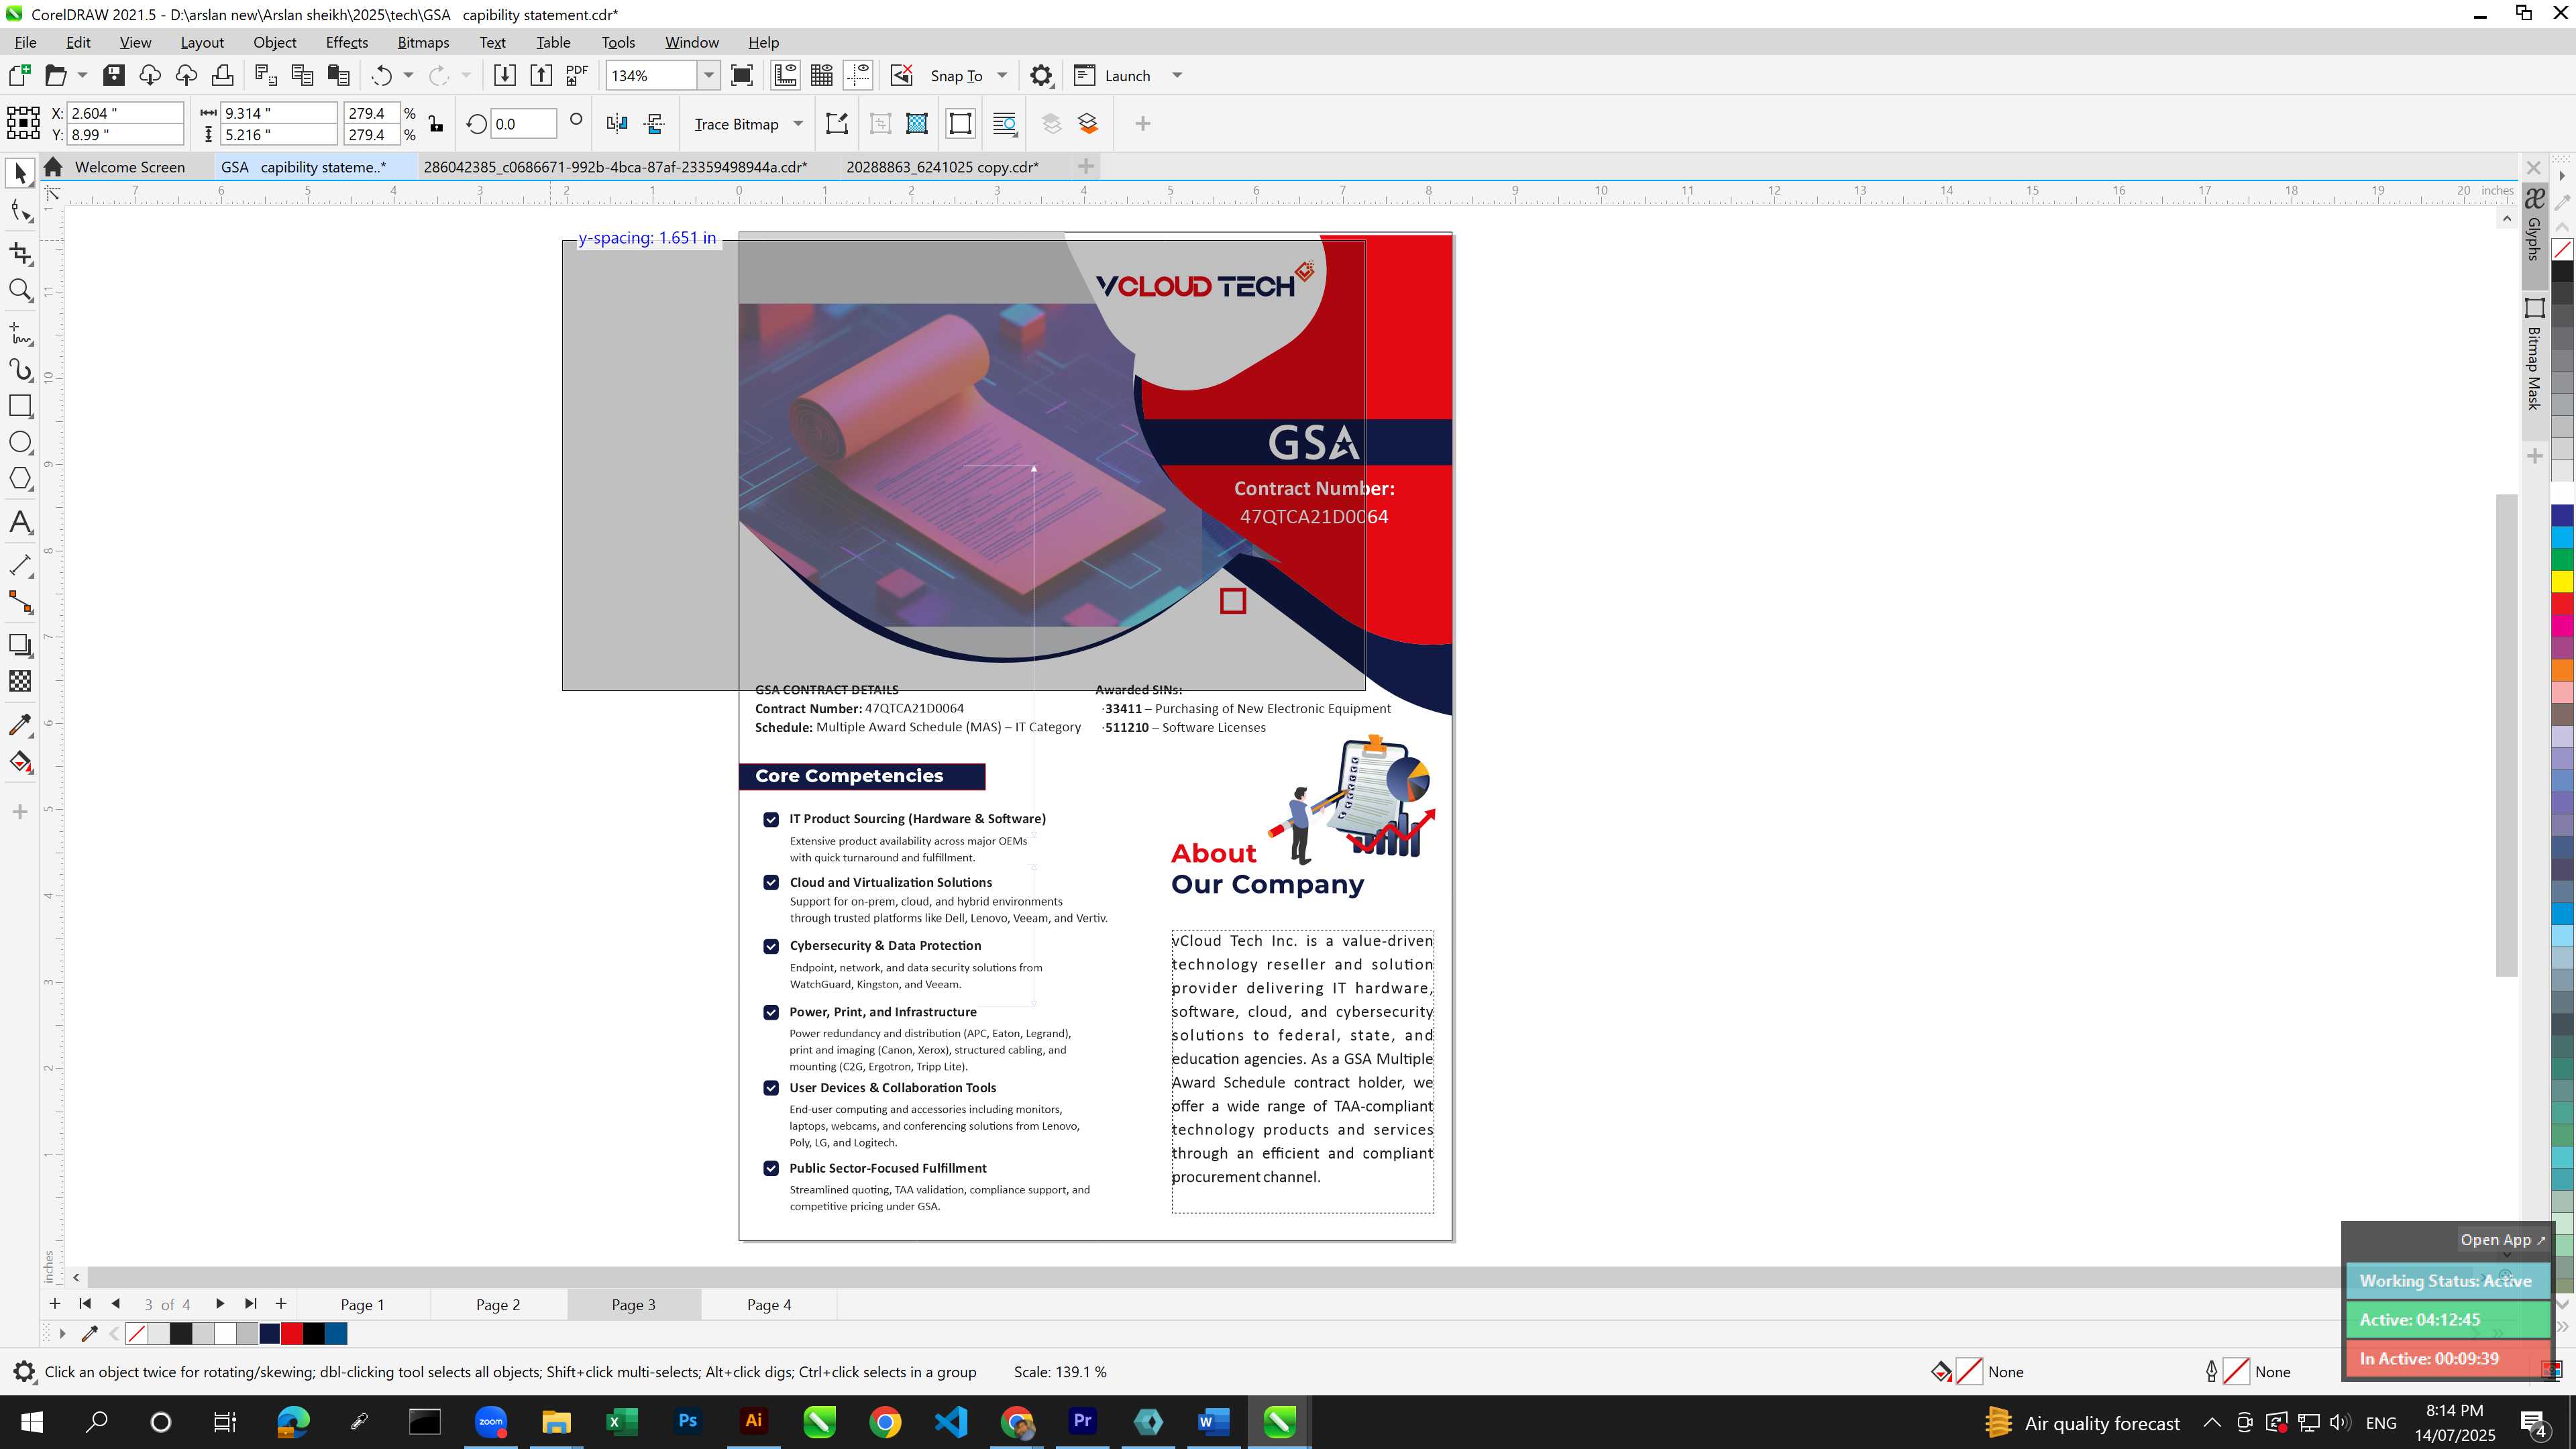Expand the Trace Bitmap dropdown arrow
This screenshot has width=2576, height=1449.
click(798, 124)
